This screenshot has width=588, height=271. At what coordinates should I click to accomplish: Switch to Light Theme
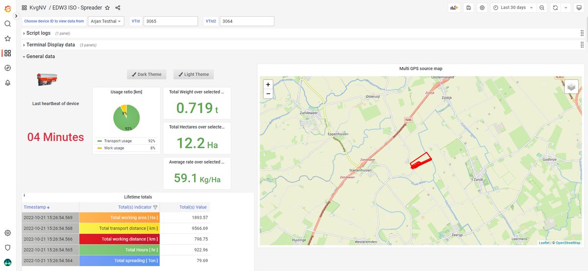pos(194,74)
